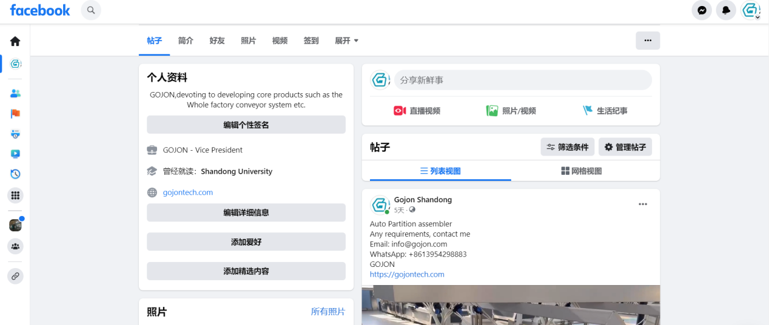The width and height of the screenshot is (769, 325).
Task: Expand the 展开 more tabs dropdown
Action: click(347, 41)
